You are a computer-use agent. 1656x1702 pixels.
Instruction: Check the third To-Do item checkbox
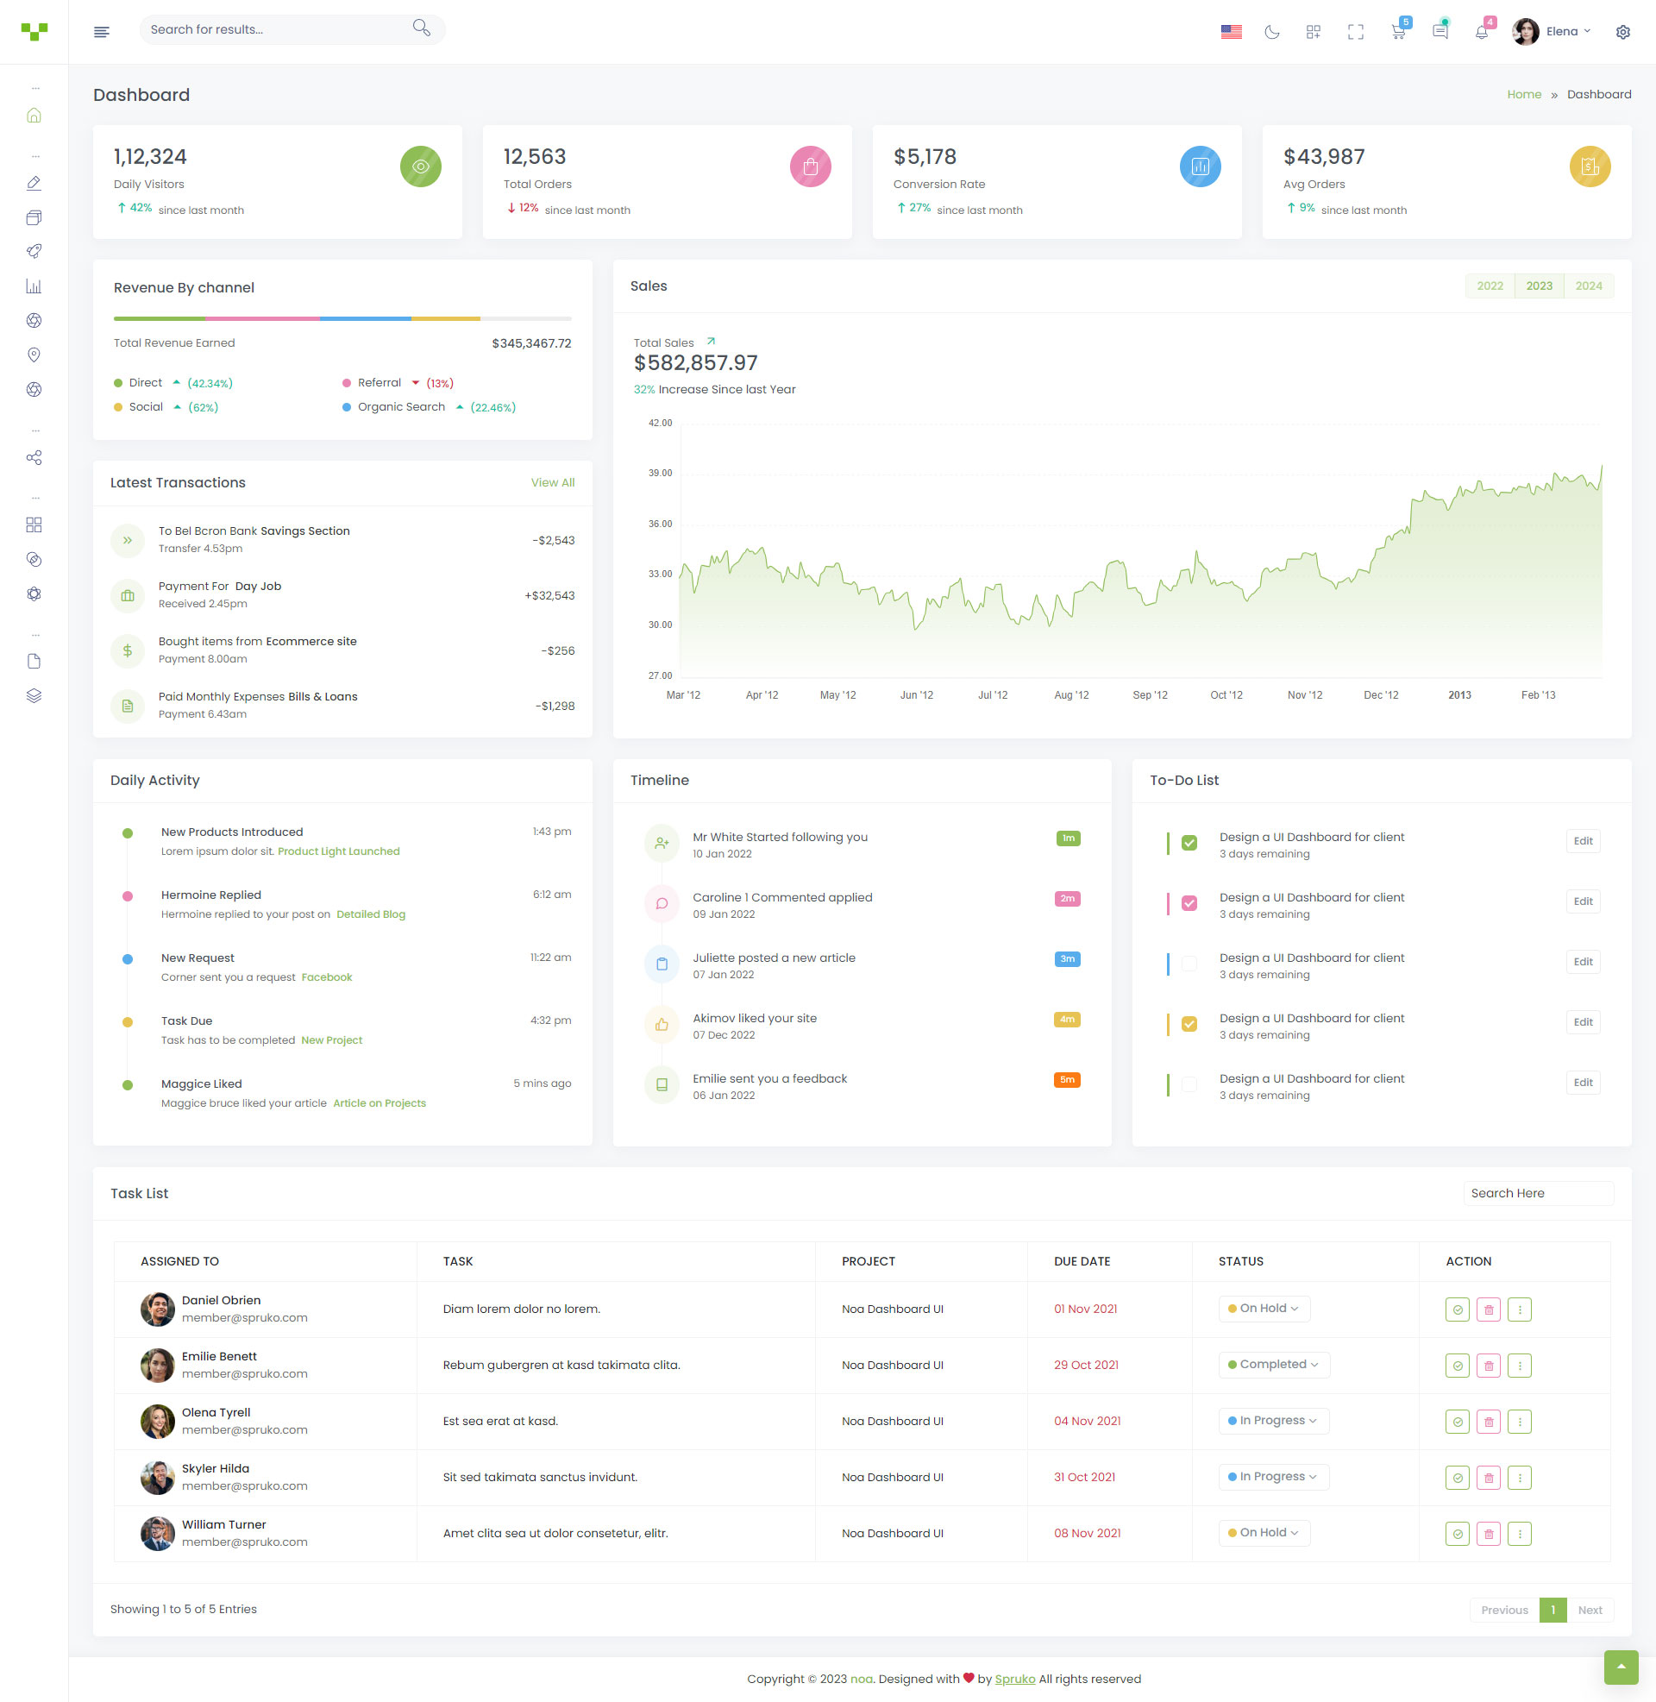(x=1189, y=964)
